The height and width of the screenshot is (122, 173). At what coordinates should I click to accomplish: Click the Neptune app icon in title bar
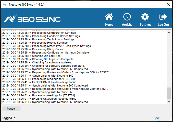4,4
